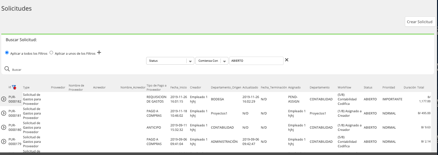
Task: Sort by Duración column header
Action: coord(410,87)
